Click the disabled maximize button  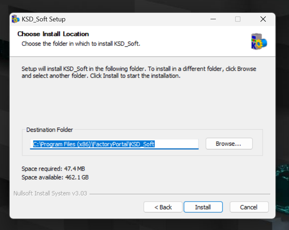[x=238, y=19]
